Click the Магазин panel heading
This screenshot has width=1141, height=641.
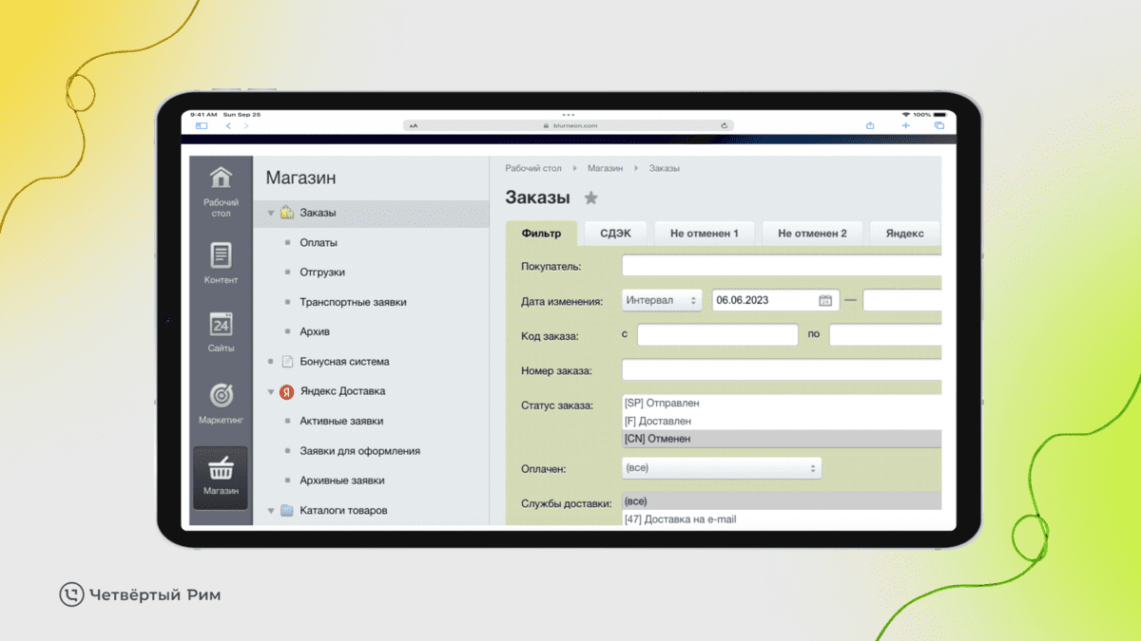300,179
